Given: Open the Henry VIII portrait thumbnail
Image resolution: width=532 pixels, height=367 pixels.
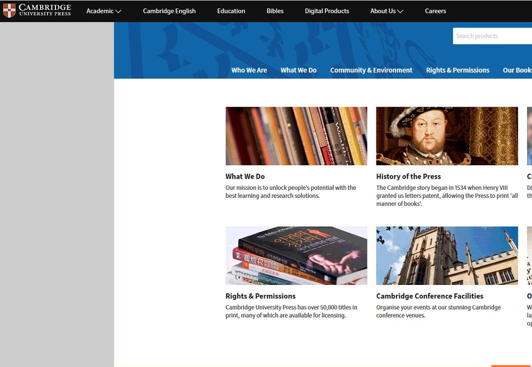Looking at the screenshot, I should 447,136.
